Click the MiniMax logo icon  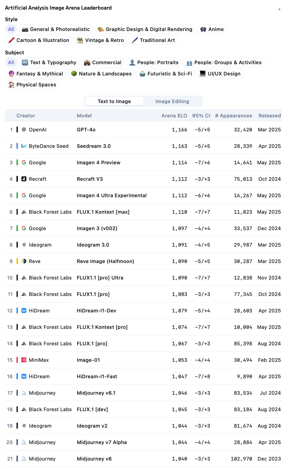click(x=24, y=360)
